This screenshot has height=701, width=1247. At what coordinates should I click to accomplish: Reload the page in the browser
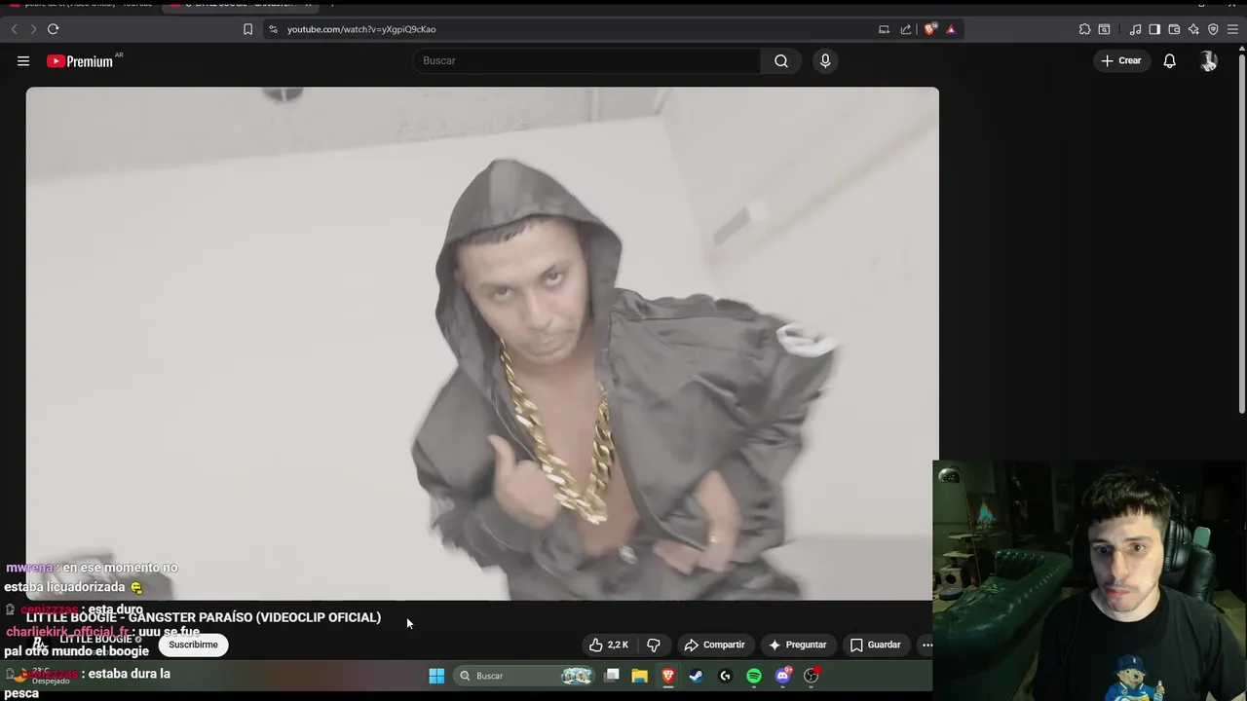[x=53, y=29]
